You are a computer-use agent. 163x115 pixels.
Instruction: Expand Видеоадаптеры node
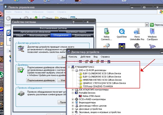click(x=73, y=103)
